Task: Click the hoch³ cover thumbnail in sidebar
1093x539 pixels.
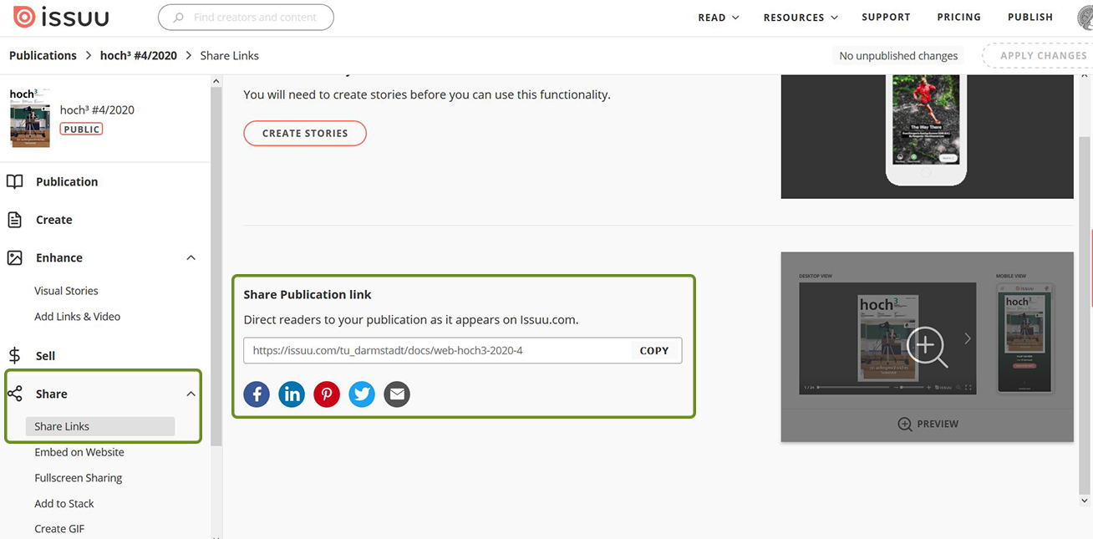Action: 30,118
